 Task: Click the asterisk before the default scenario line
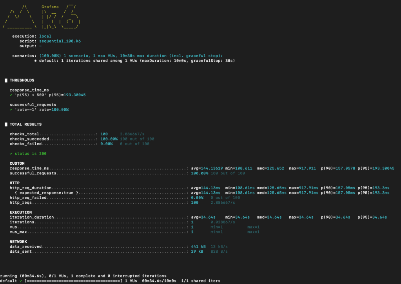point(35,61)
